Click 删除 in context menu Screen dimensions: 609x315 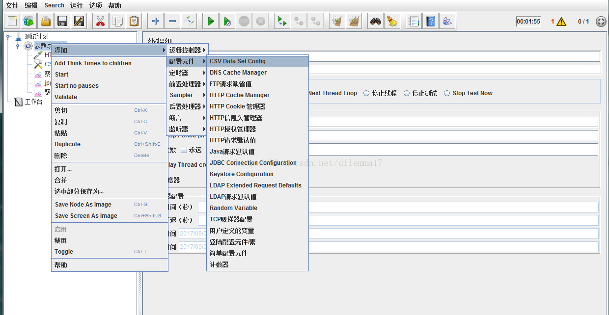tap(110, 156)
